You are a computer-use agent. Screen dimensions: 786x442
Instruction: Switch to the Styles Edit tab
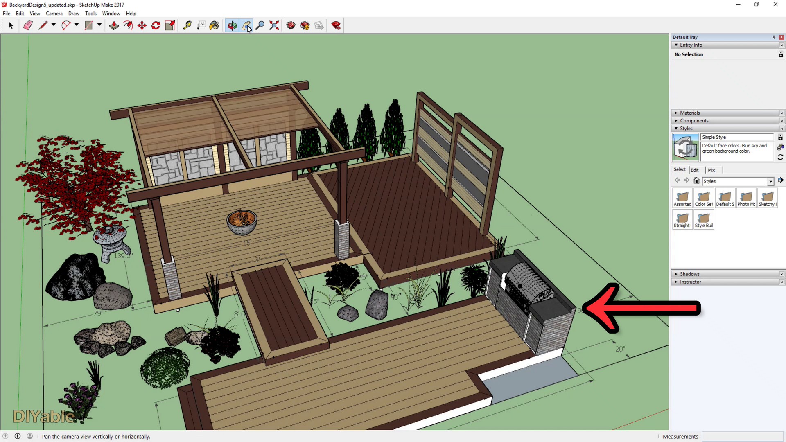coord(695,170)
